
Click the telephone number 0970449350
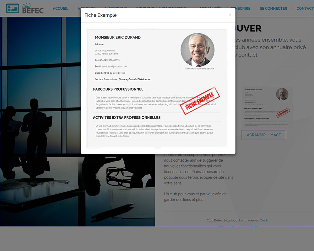tap(113, 60)
